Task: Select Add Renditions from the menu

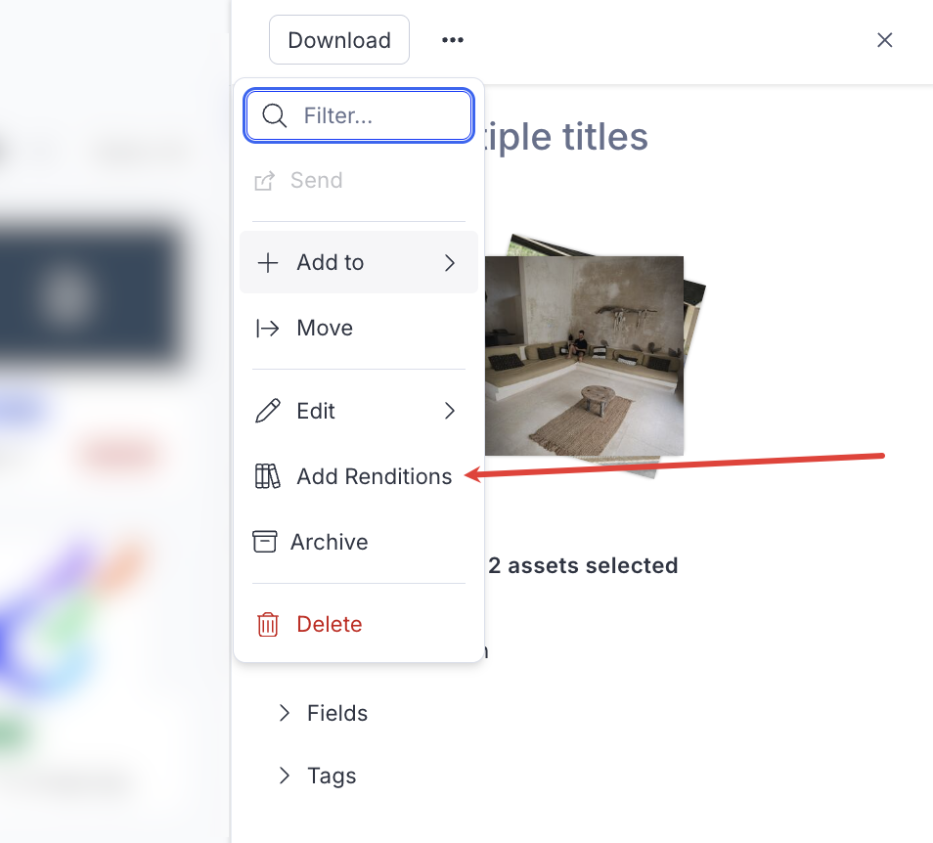Action: (374, 476)
